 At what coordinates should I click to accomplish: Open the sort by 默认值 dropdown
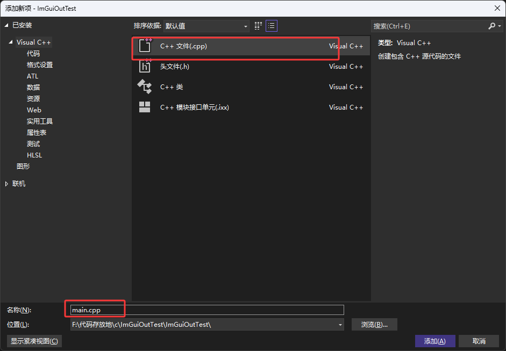point(206,26)
